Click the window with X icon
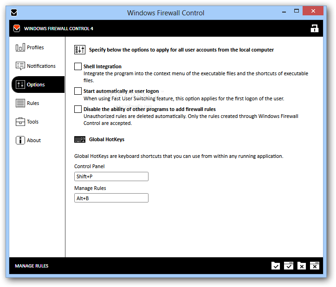The height and width of the screenshot is (287, 336). (315, 266)
